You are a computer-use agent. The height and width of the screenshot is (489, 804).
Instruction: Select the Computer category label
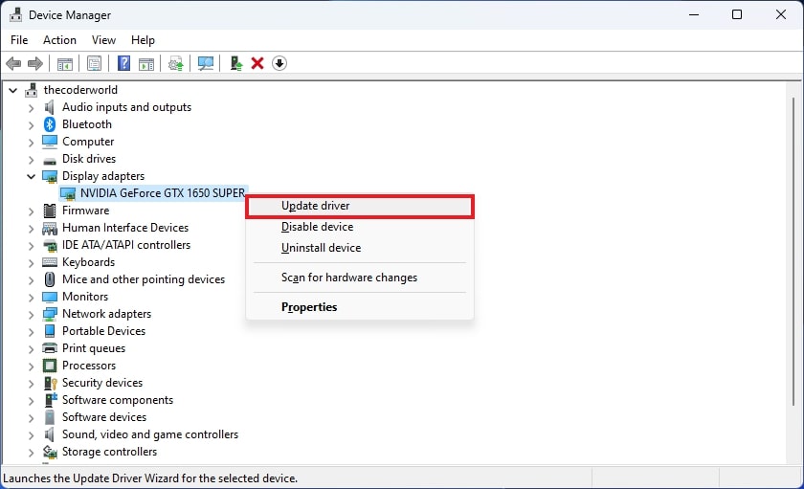[x=88, y=142]
